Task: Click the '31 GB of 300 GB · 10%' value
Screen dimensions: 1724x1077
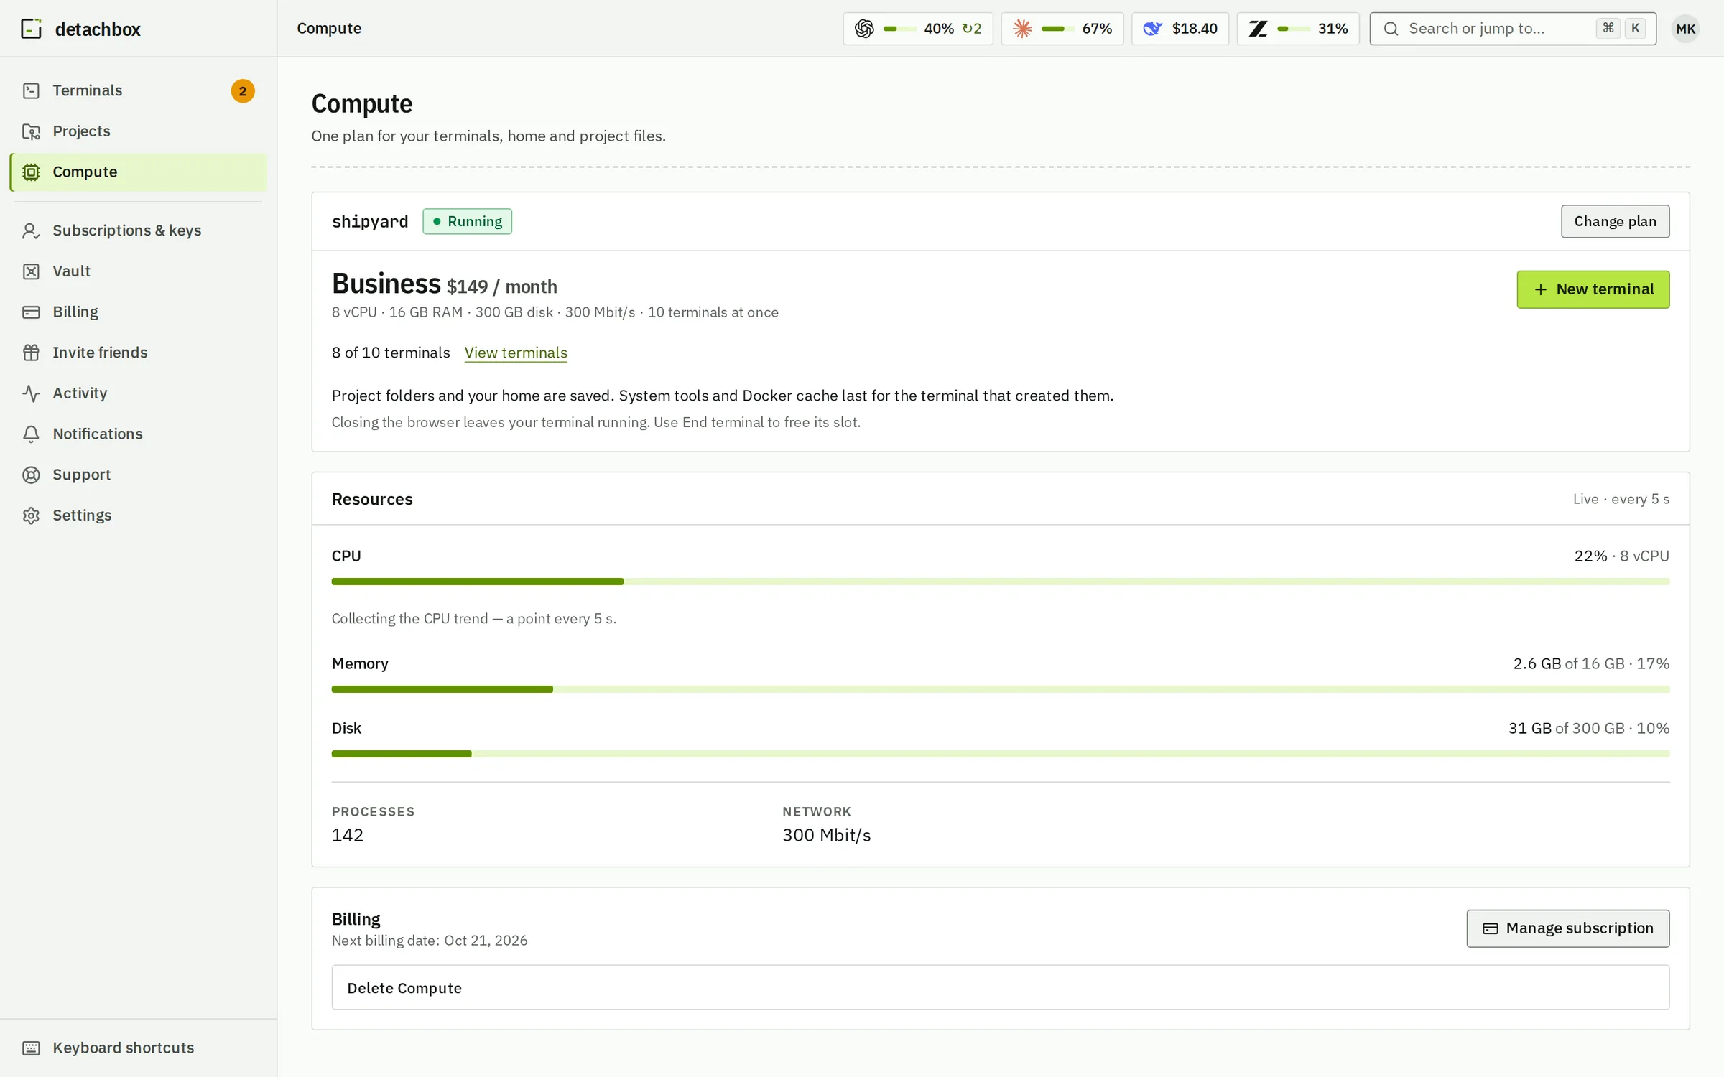Action: 1588,728
